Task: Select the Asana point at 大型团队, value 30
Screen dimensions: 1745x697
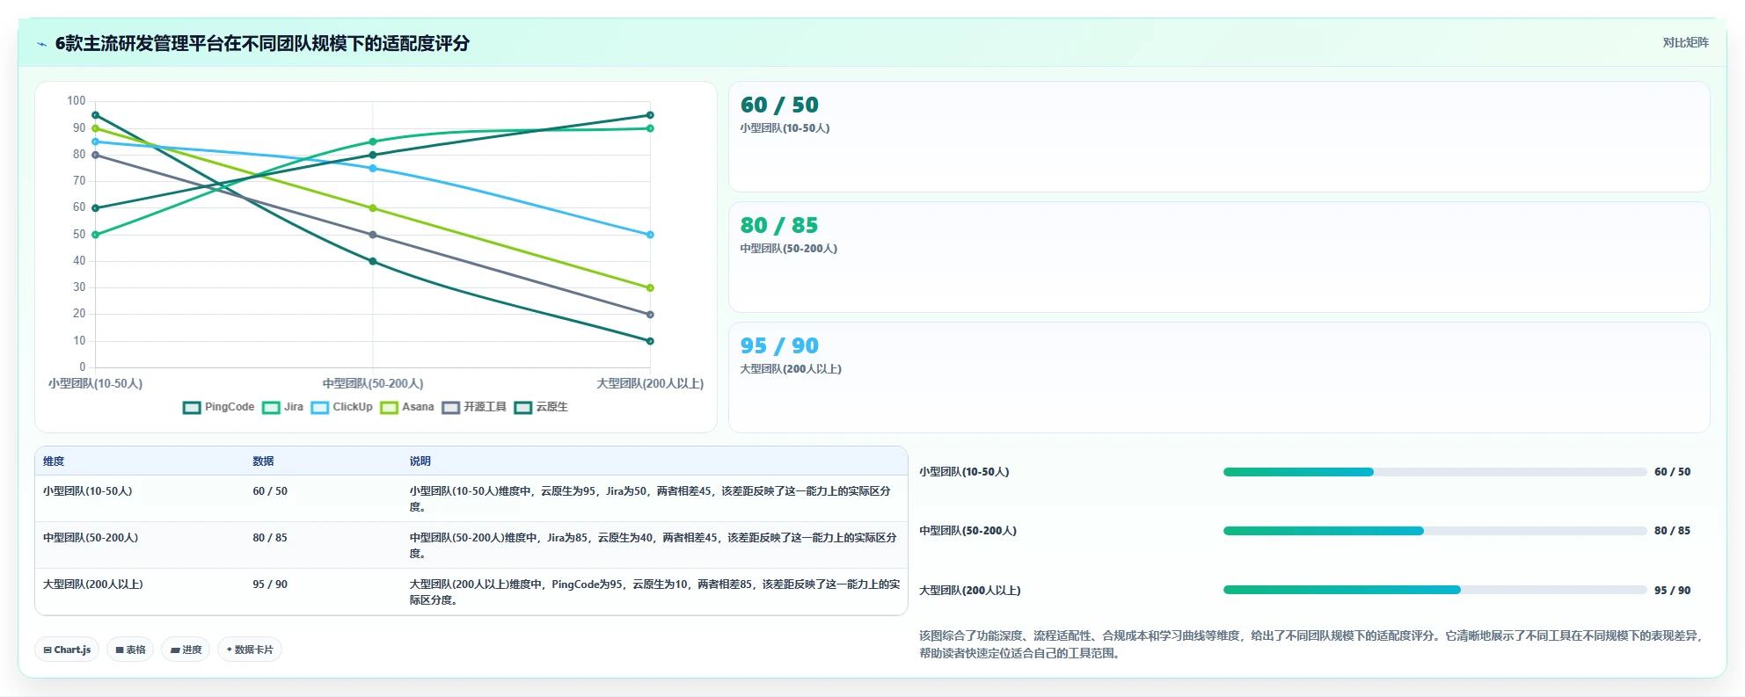Action: pyautogui.click(x=650, y=287)
